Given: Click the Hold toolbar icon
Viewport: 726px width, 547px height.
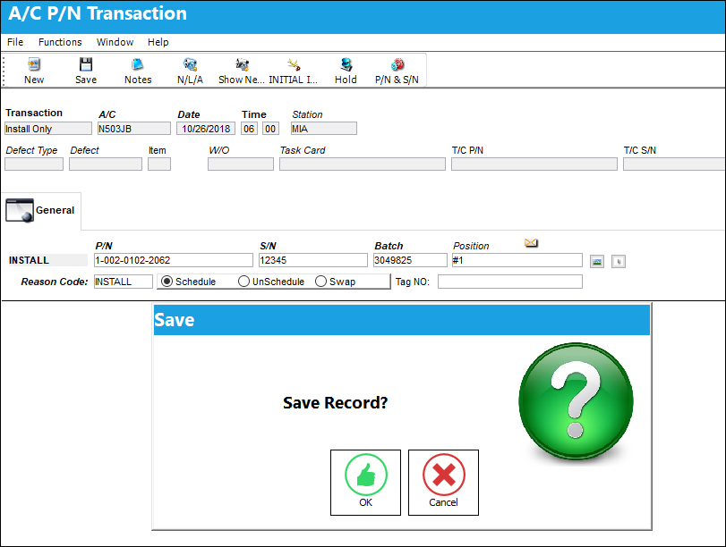Looking at the screenshot, I should point(346,64).
